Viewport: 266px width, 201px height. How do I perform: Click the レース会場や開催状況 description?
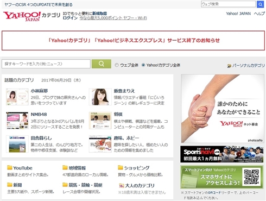(x=81, y=192)
